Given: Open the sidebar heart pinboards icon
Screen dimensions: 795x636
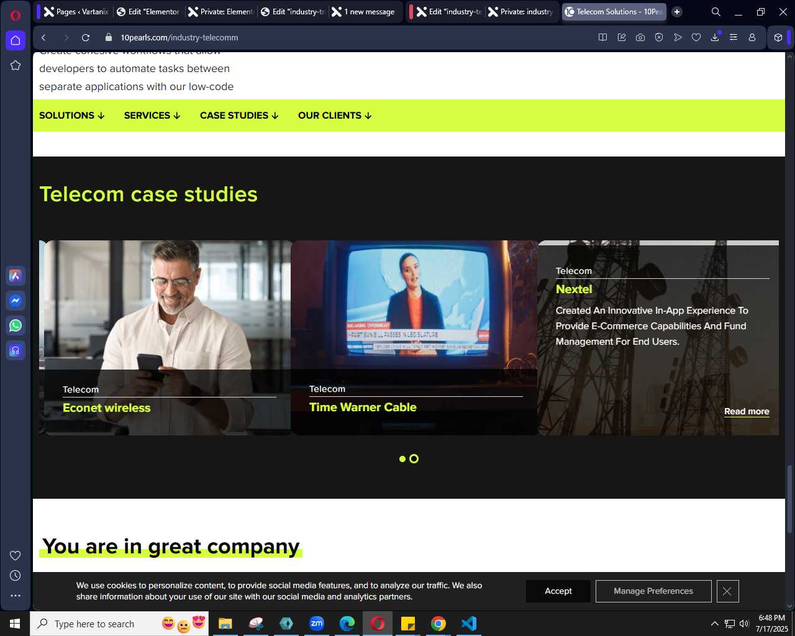Looking at the screenshot, I should coord(16,555).
